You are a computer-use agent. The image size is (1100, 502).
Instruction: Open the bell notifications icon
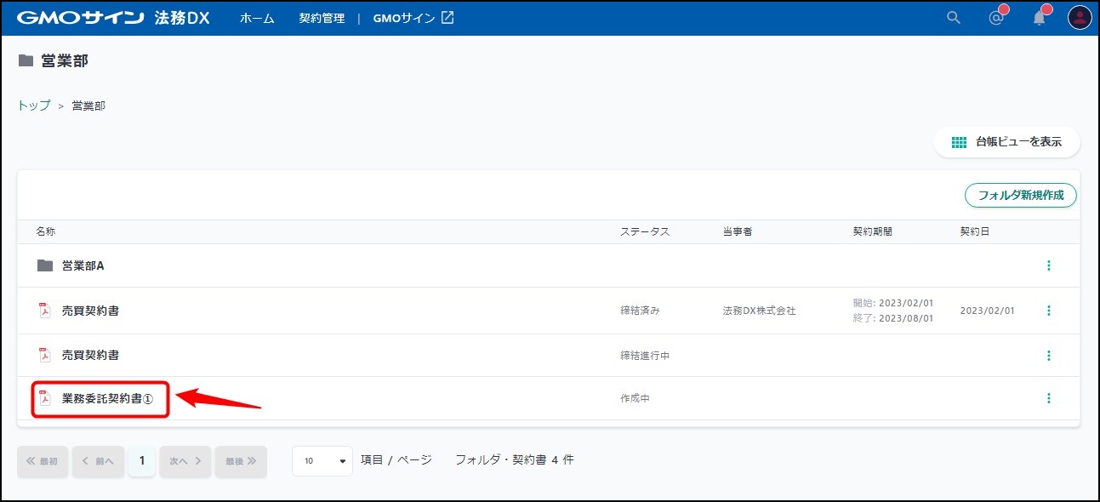tap(1039, 18)
